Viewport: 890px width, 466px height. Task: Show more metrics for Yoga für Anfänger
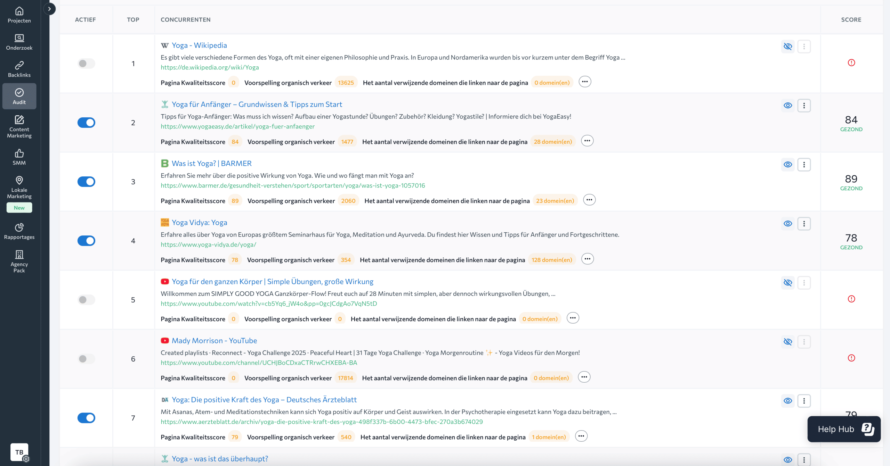point(587,141)
